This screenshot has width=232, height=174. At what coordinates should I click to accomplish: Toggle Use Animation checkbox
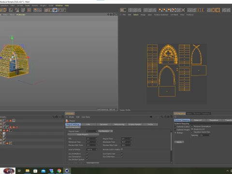click(x=87, y=154)
